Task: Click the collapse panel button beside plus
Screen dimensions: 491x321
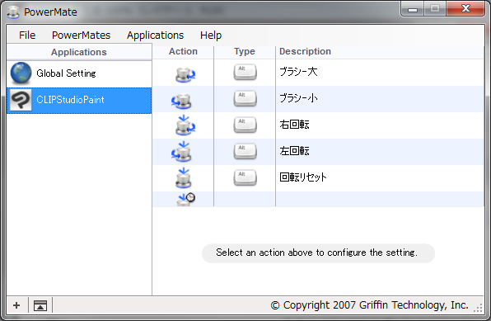Action: coord(40,305)
